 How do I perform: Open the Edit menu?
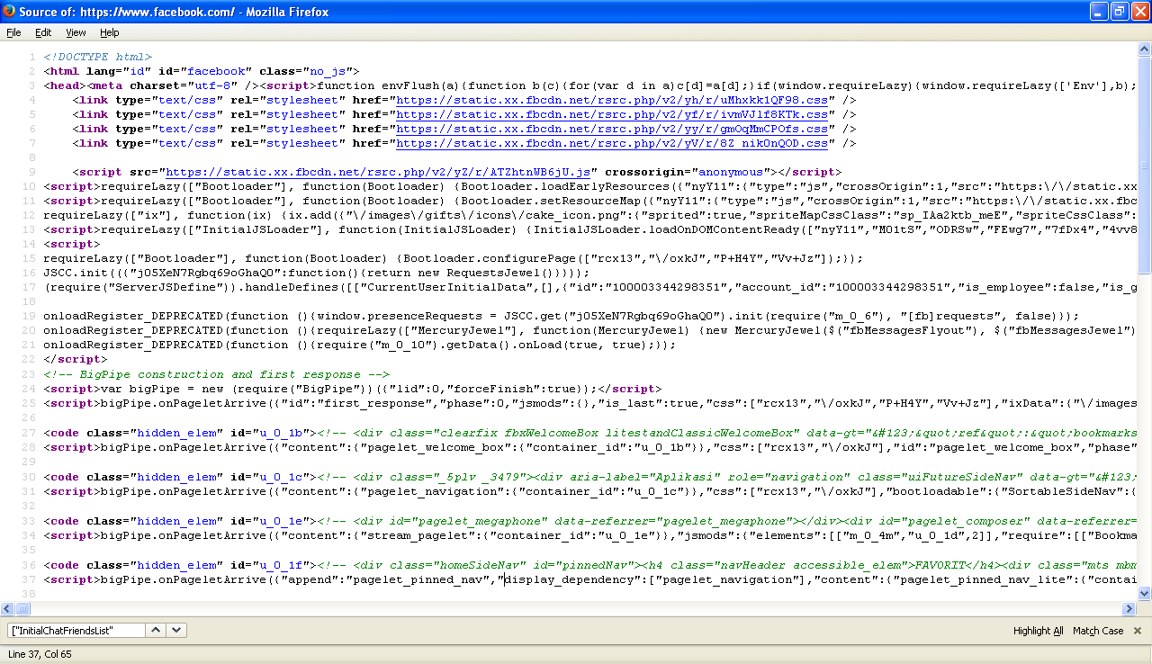(x=43, y=32)
